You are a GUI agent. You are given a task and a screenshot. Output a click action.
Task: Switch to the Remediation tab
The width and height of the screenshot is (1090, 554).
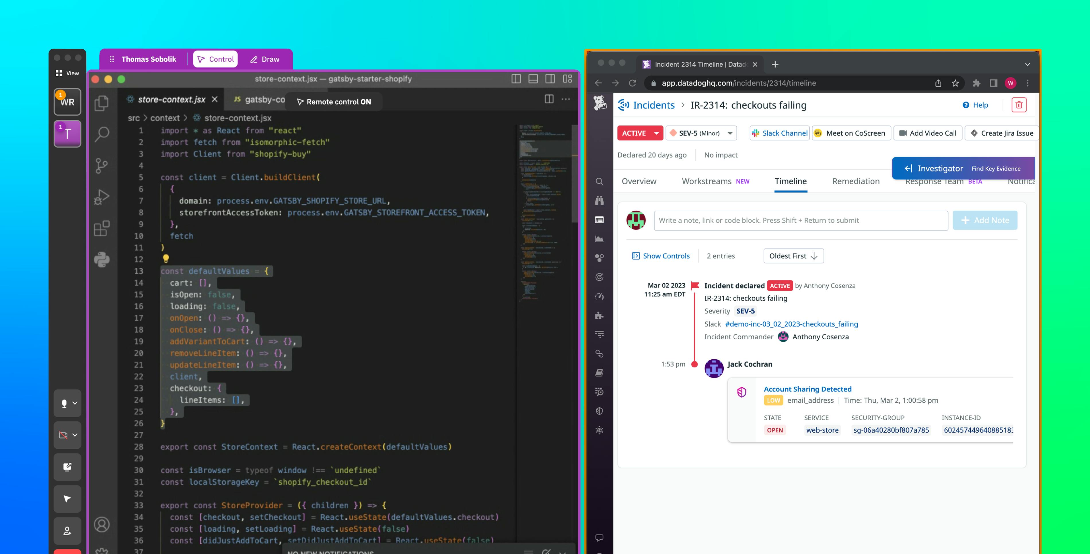coord(856,181)
